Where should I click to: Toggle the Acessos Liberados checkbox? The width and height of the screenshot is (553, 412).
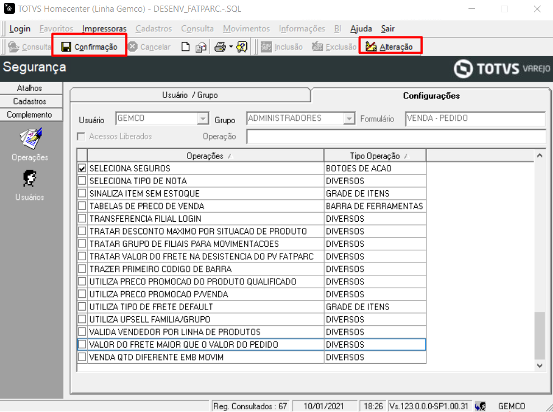coord(82,137)
